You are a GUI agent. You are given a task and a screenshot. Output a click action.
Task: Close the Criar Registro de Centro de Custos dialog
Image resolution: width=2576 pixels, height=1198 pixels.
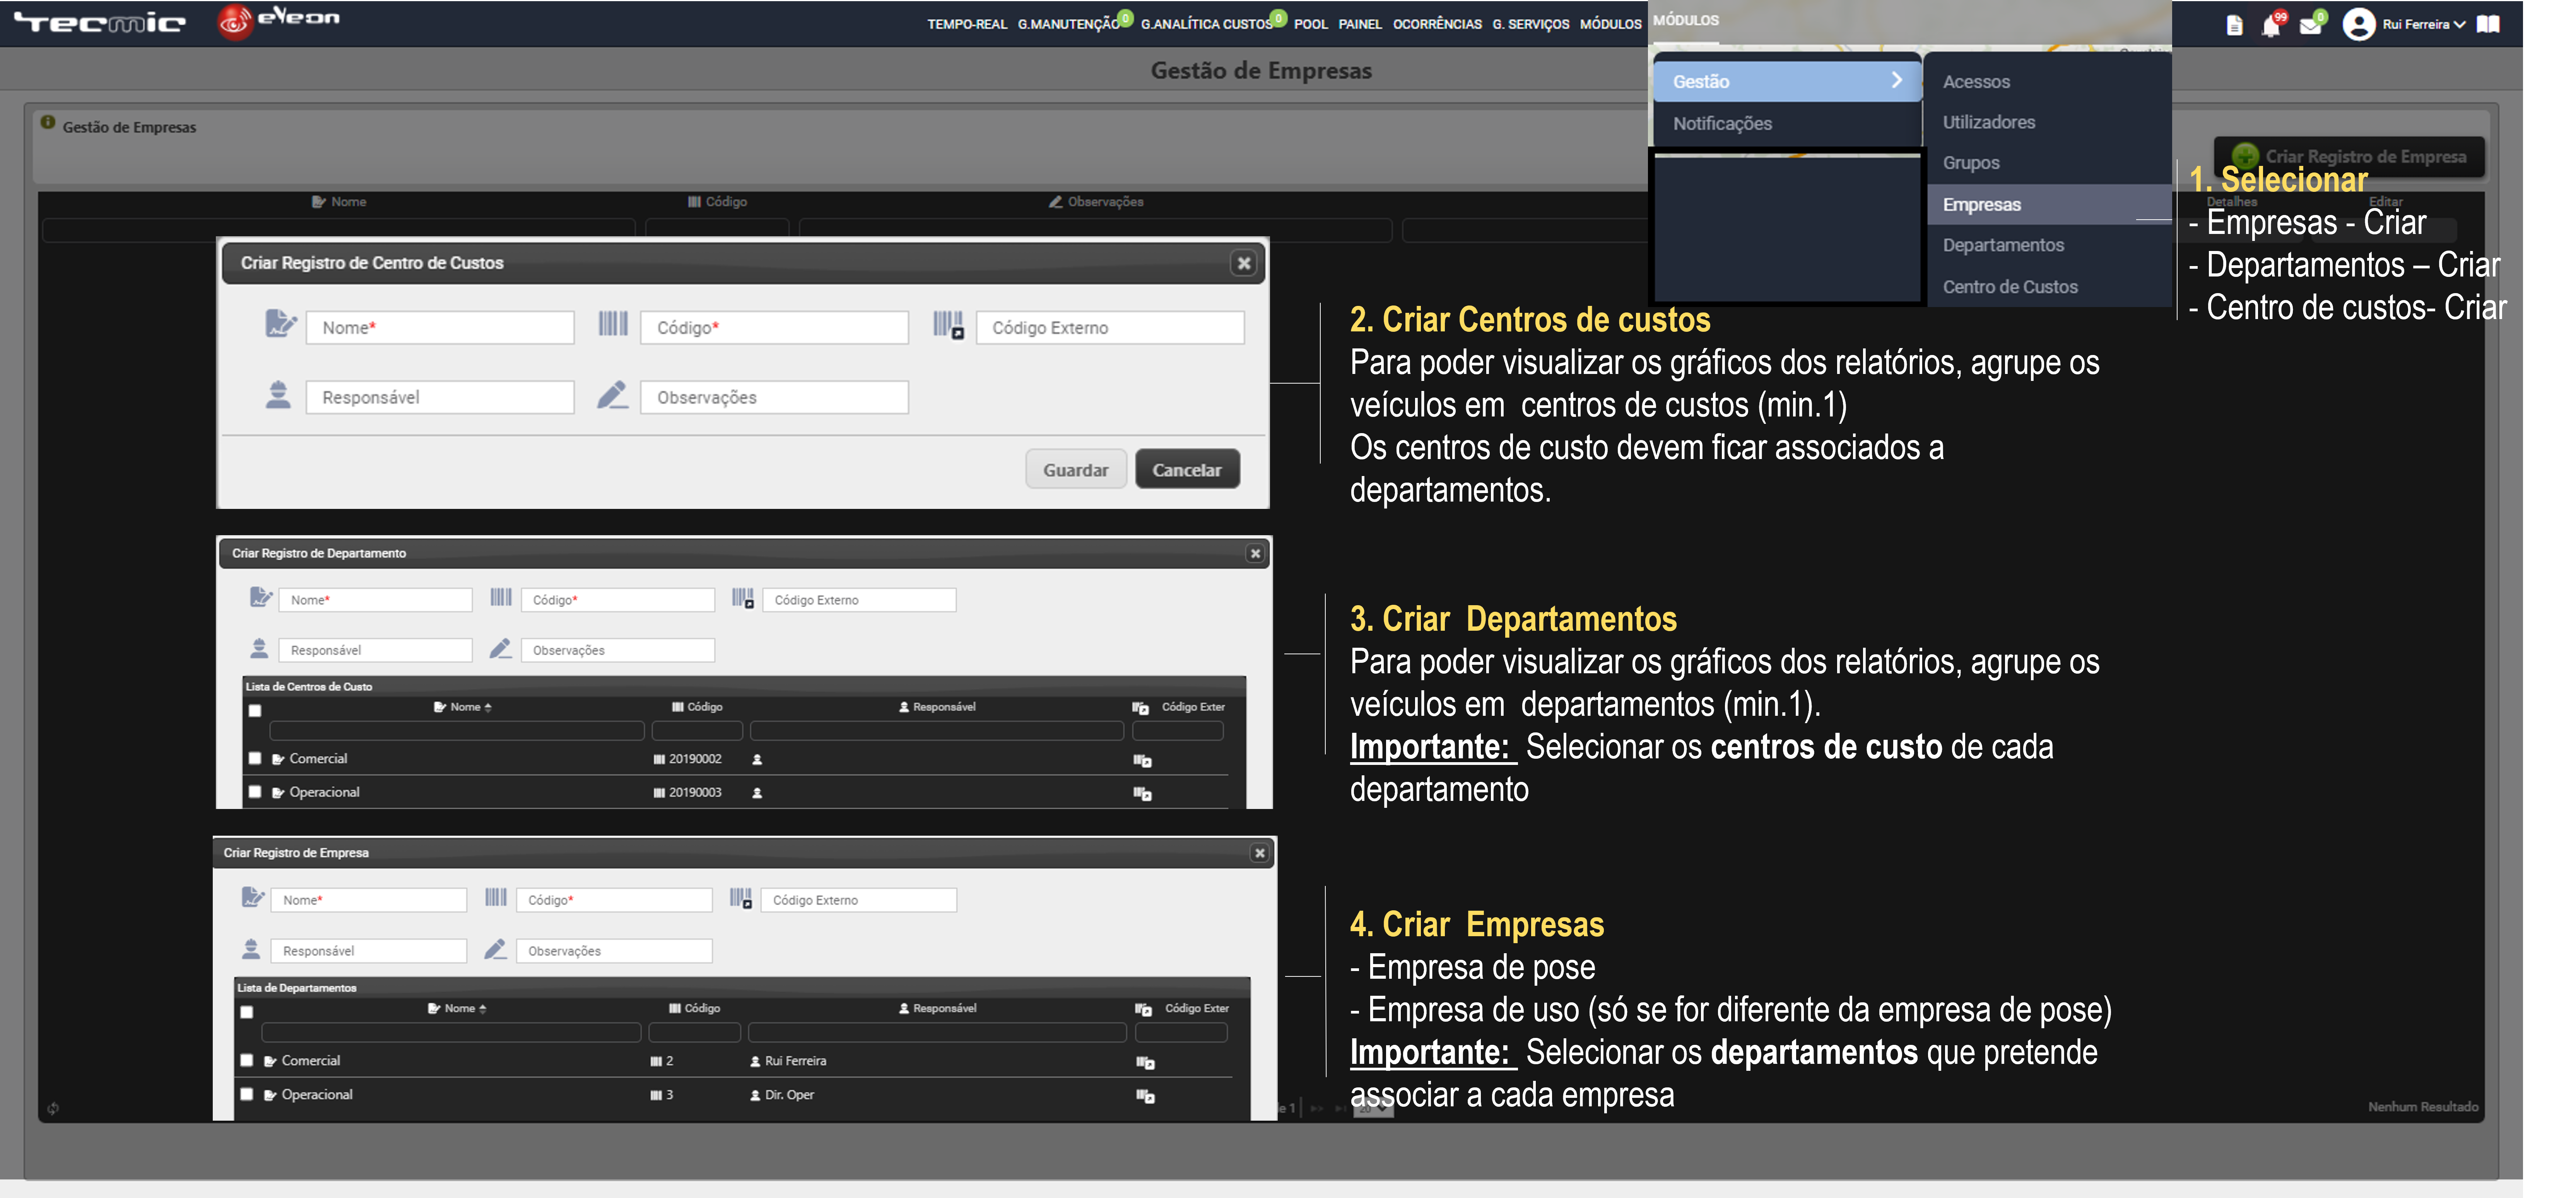point(1244,263)
